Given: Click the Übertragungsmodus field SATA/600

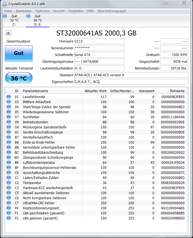Looking at the screenshot, I should click(99, 62).
